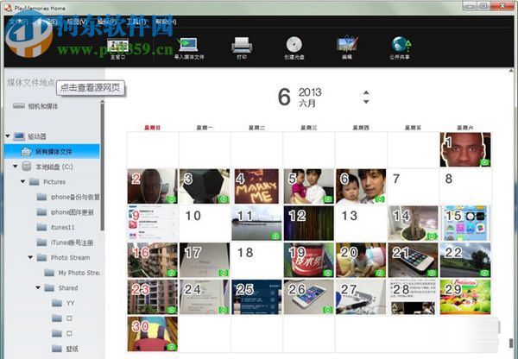Select the empty June 13 day cell

[x=361, y=223]
